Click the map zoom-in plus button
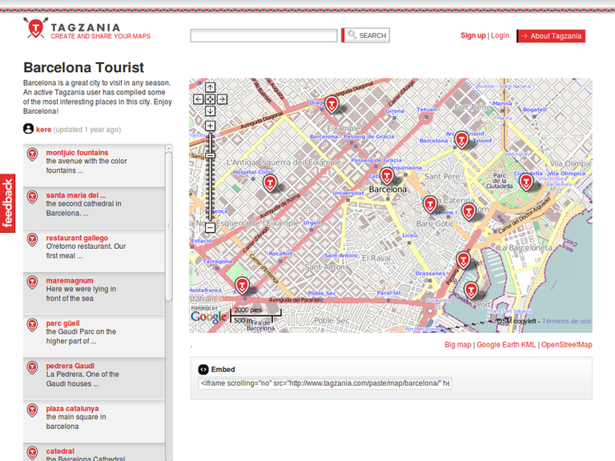The image size is (615, 461). (210, 126)
